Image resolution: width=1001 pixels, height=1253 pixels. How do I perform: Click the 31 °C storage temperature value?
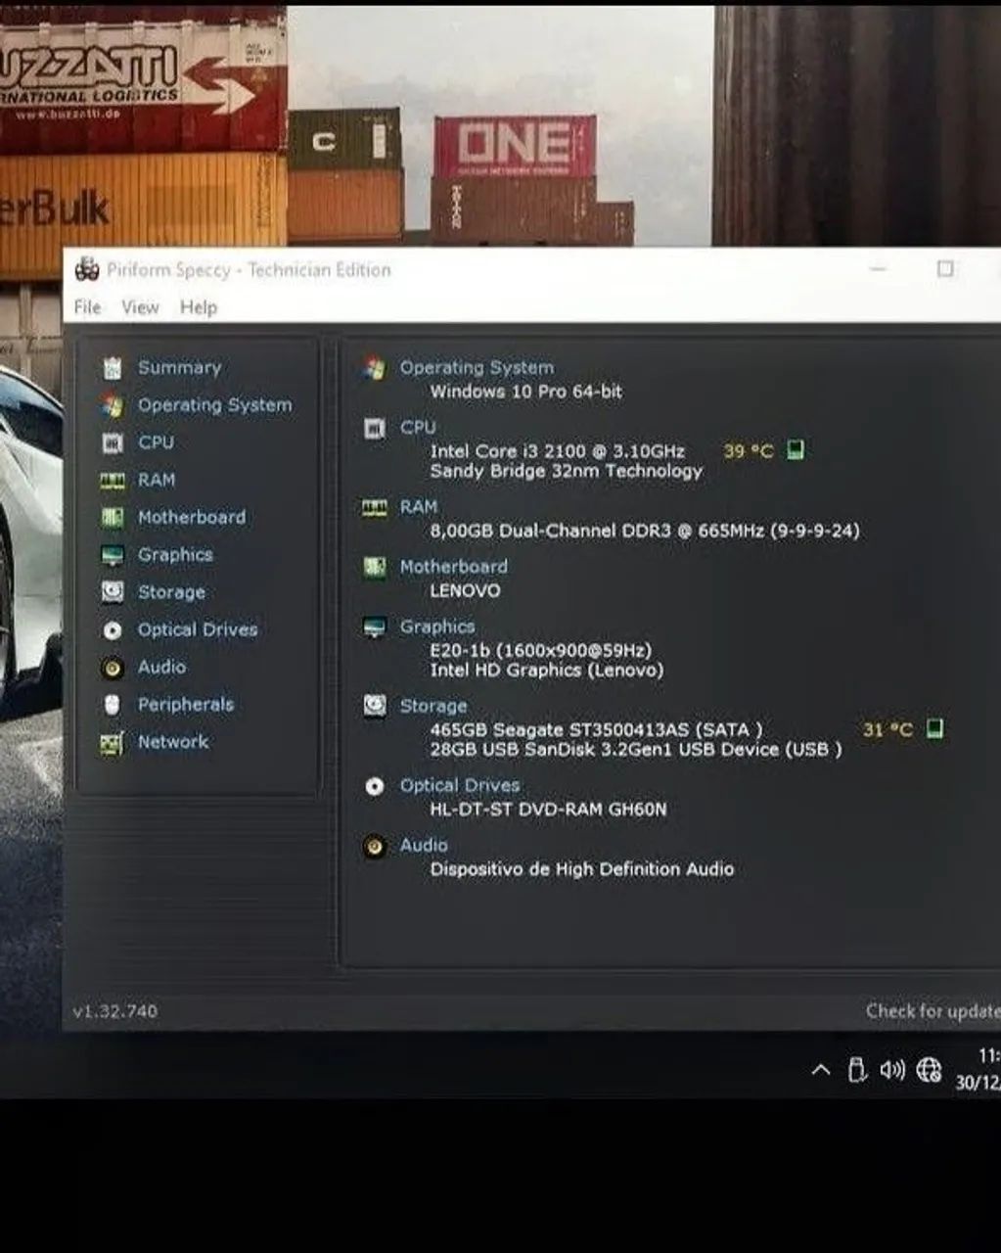[x=887, y=729]
